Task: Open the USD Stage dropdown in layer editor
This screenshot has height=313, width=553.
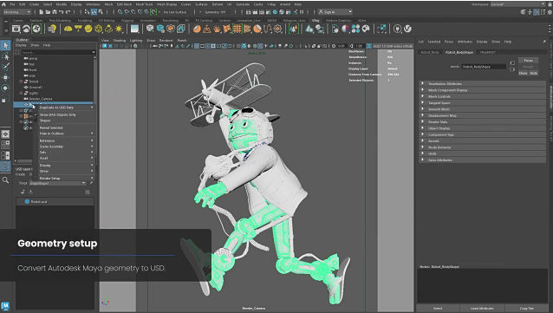Action: click(x=57, y=183)
